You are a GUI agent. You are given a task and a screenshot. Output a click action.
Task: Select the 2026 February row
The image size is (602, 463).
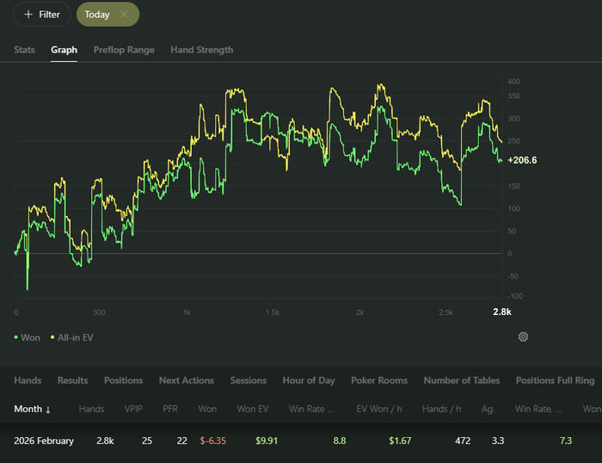point(301,441)
